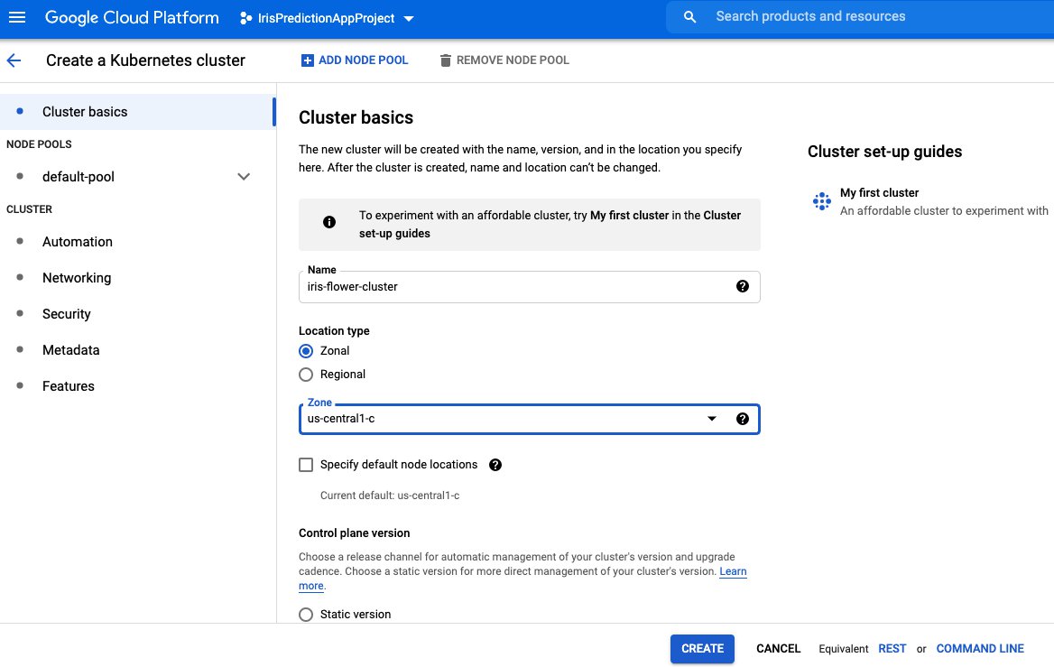The height and width of the screenshot is (667, 1054).
Task: Choose the Static version radio option
Action: point(306,615)
